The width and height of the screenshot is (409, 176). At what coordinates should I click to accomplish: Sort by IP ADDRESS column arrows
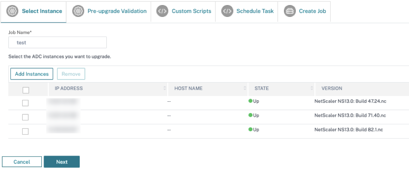point(165,88)
